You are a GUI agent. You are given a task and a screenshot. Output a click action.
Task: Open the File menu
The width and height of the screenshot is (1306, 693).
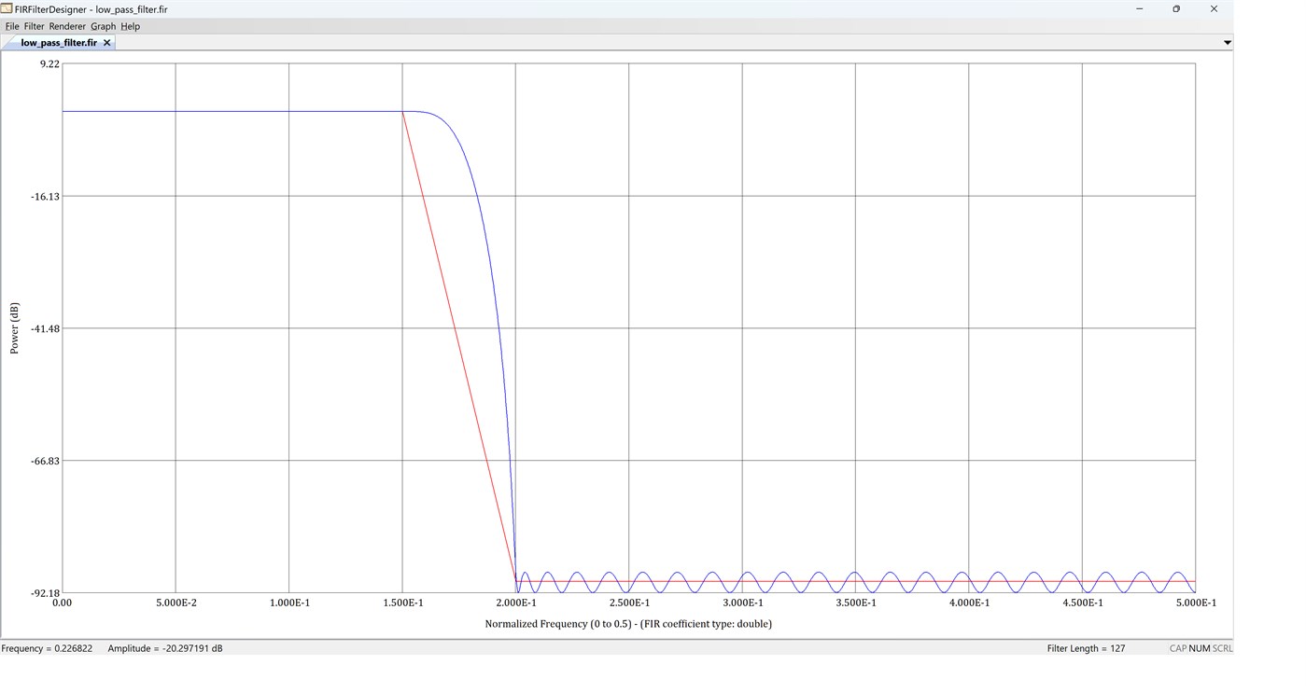pos(12,26)
